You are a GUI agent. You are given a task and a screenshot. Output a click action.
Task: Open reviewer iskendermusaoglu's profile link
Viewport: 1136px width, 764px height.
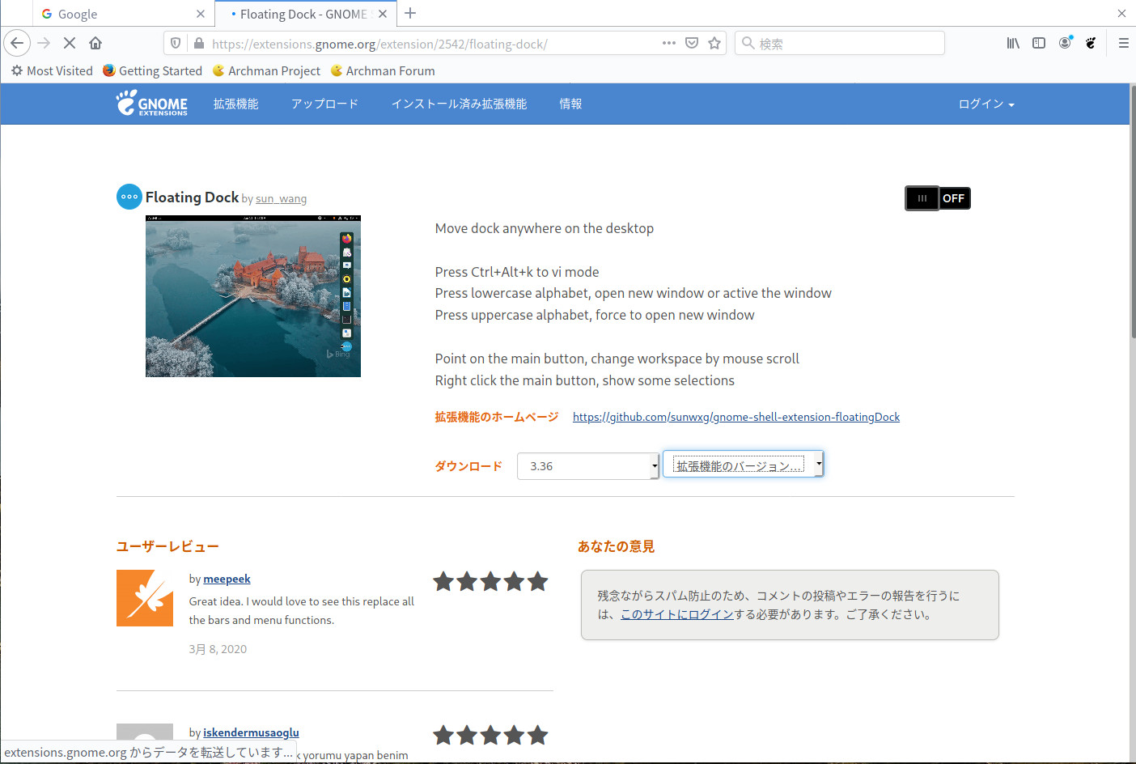[251, 732]
